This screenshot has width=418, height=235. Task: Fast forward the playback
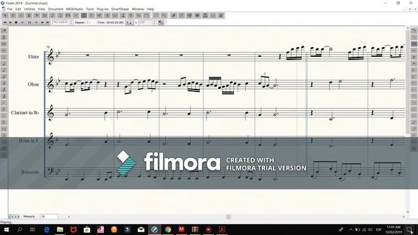[x=42, y=22]
